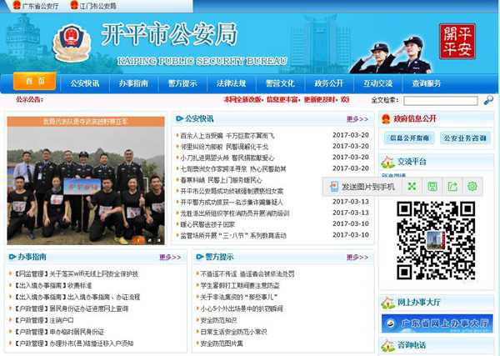
Task: Click the share icon in floating toolbar
Action: click(x=452, y=187)
